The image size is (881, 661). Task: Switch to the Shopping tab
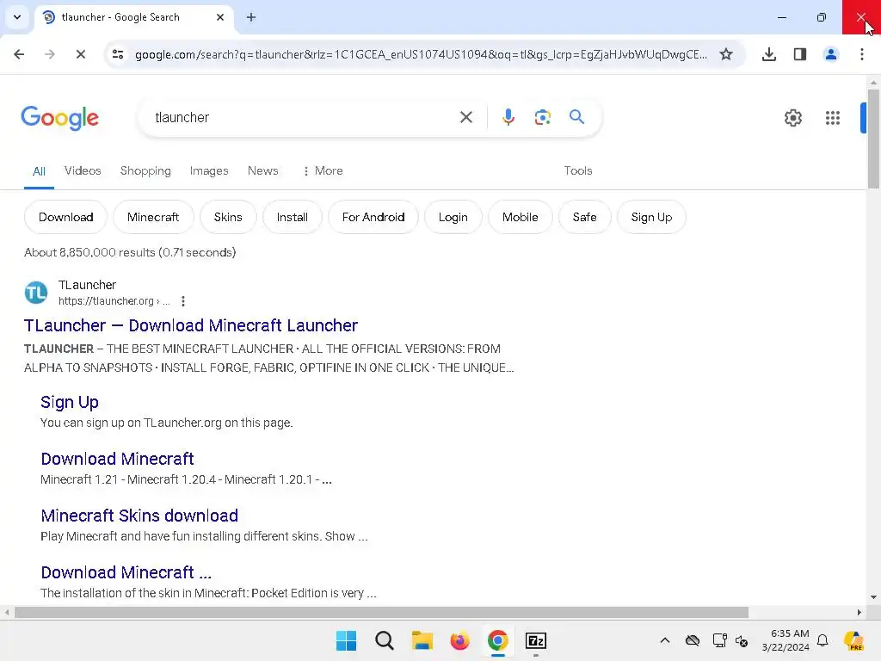tap(145, 171)
